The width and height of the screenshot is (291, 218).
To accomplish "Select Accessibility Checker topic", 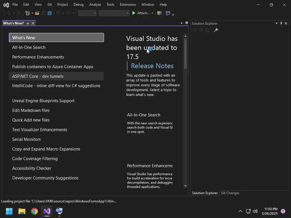I will pyautogui.click(x=56, y=168).
